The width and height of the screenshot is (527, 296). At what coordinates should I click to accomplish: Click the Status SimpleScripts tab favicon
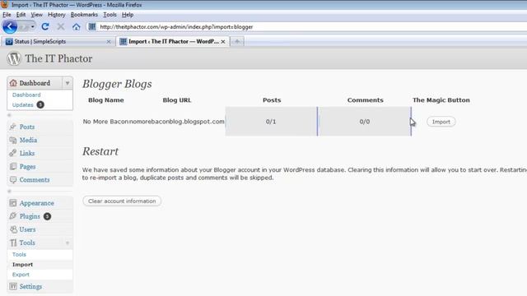pyautogui.click(x=9, y=42)
